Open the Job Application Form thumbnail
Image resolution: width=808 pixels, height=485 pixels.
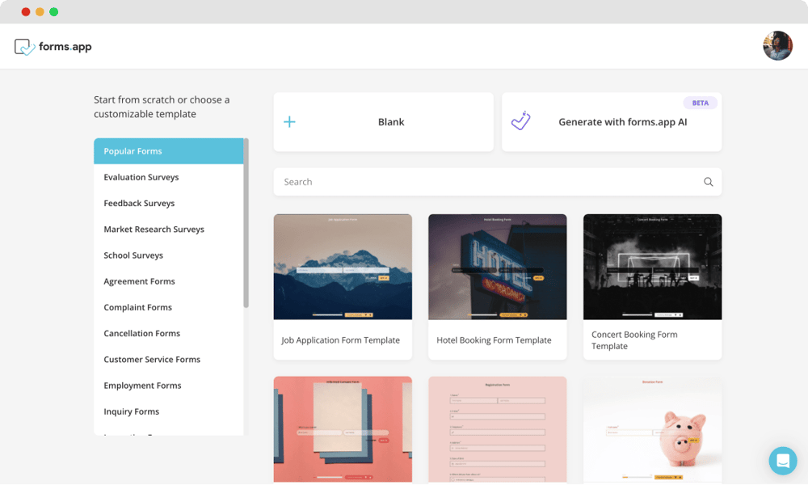343,267
